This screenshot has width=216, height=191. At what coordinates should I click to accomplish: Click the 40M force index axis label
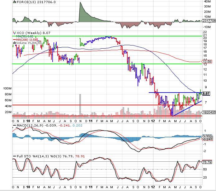click(x=207, y=1)
